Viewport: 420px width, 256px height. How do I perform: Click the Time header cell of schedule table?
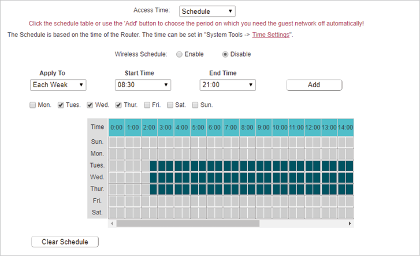click(97, 127)
